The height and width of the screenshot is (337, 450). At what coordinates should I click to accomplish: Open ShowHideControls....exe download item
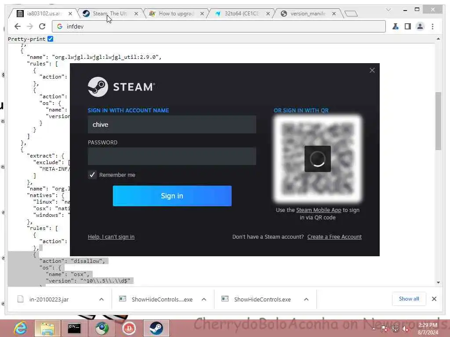(162, 299)
